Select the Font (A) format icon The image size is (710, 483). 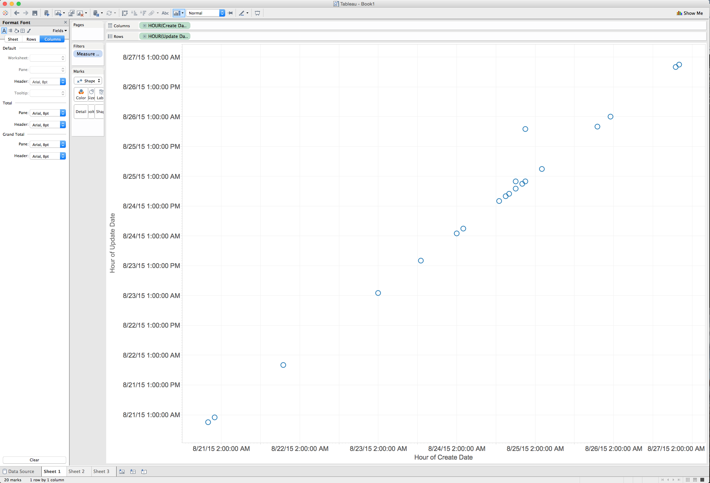4,31
